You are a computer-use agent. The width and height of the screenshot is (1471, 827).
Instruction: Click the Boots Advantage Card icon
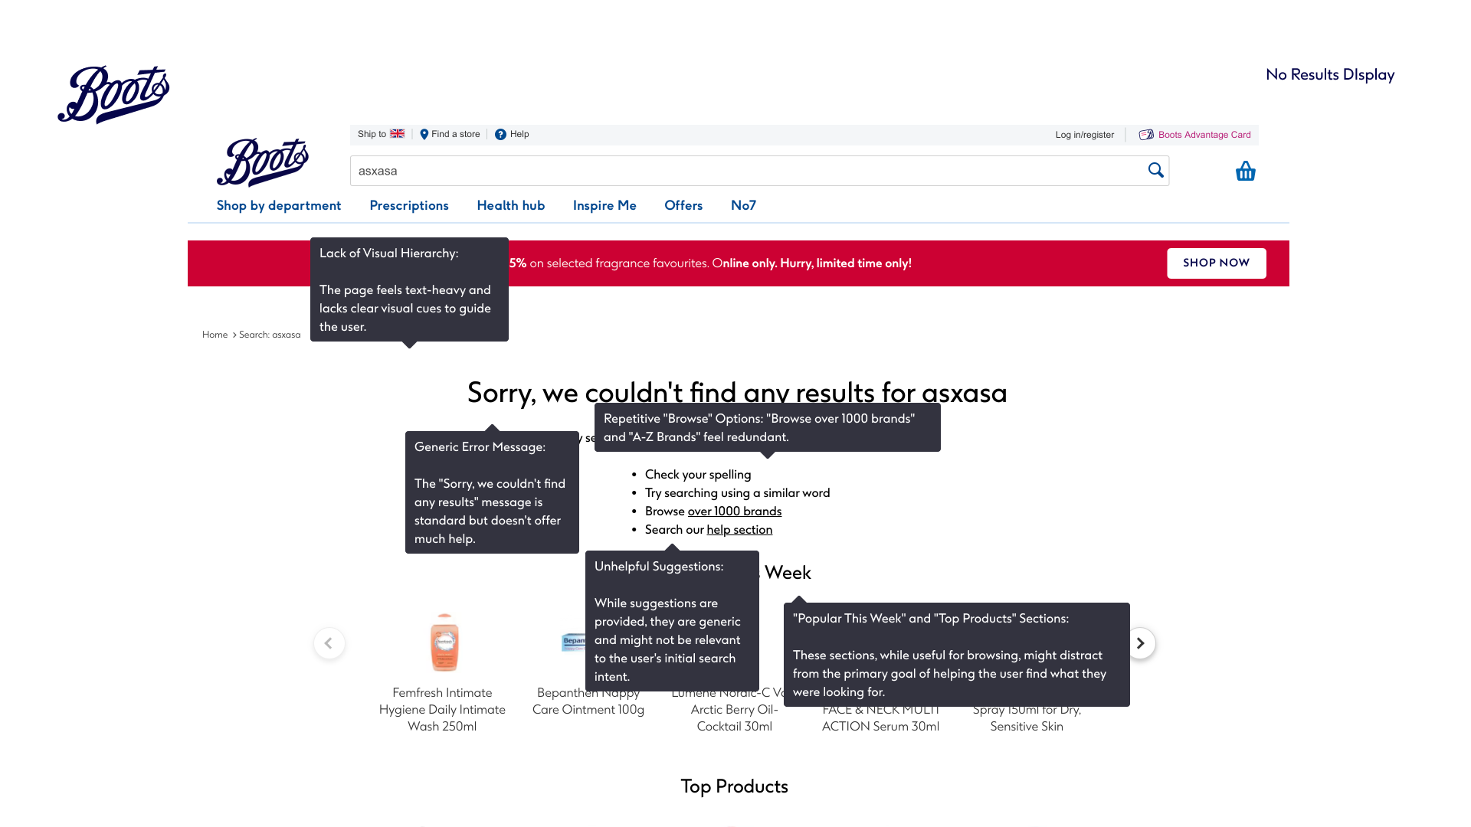pyautogui.click(x=1146, y=135)
